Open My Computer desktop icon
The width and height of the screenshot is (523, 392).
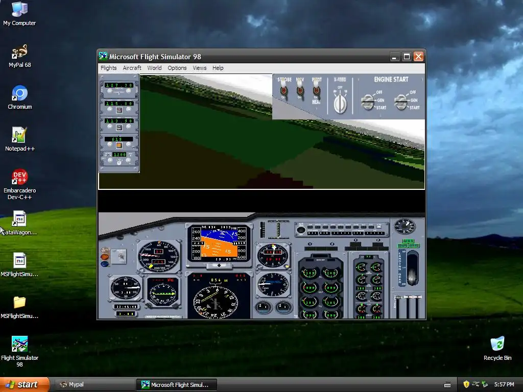pyautogui.click(x=19, y=14)
